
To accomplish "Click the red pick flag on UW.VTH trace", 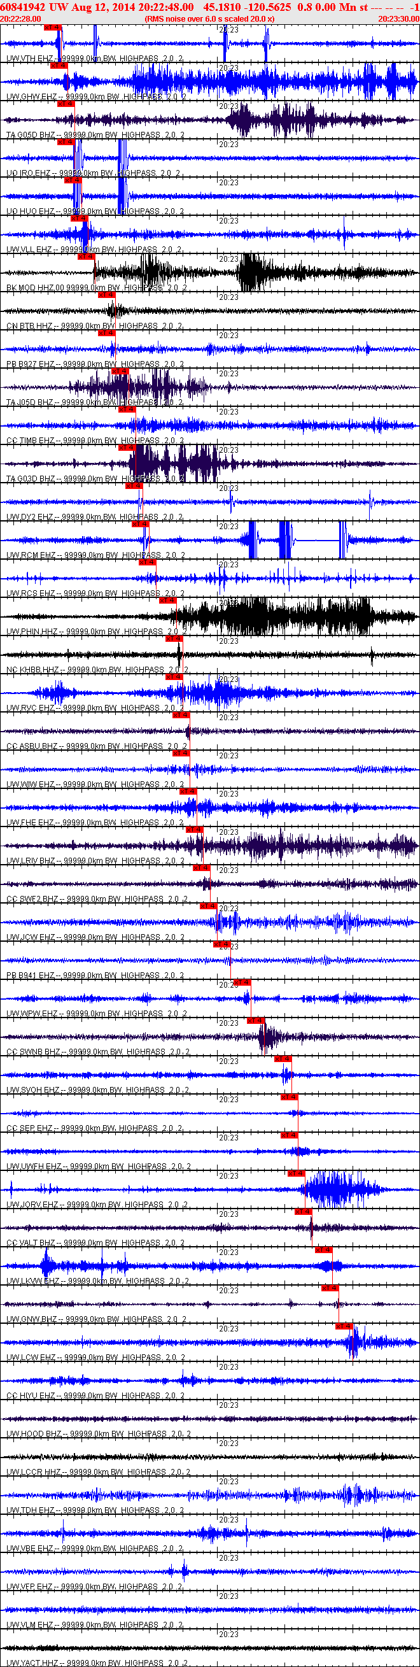I will click(x=52, y=27).
